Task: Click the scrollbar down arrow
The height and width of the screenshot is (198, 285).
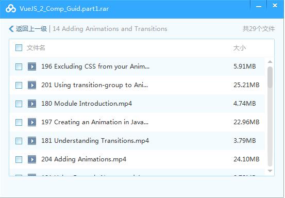Action: click(270, 171)
